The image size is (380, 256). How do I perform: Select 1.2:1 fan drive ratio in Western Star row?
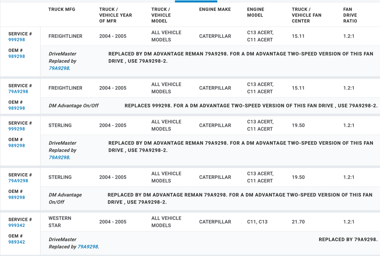coord(349,222)
